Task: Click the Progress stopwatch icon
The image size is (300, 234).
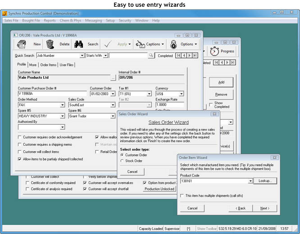Action: 214,51
